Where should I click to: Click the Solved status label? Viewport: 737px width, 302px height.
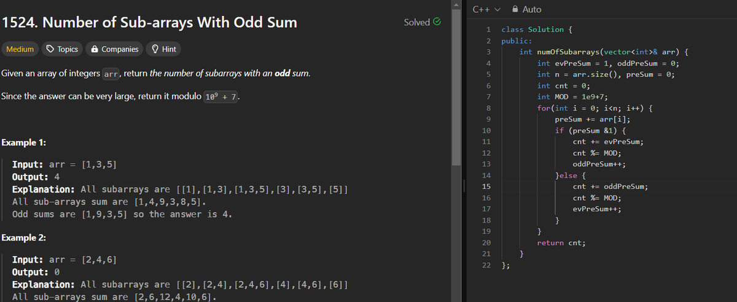click(x=417, y=22)
